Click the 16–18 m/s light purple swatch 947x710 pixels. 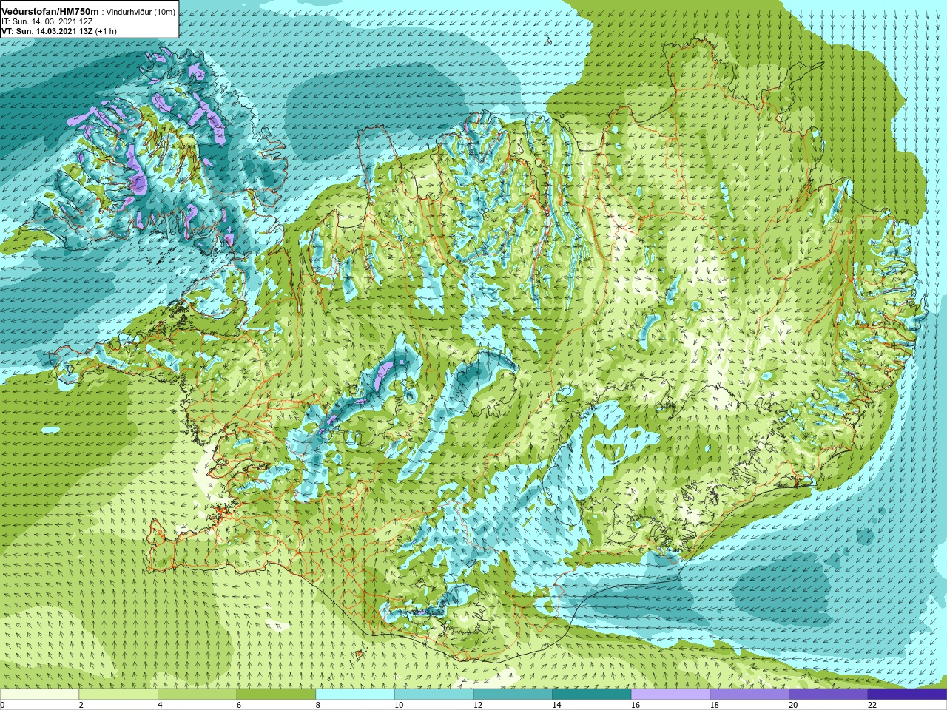670,694
